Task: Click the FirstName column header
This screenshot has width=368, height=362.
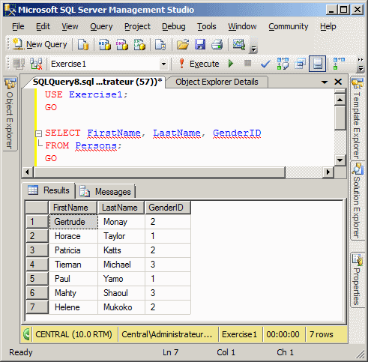Action: click(x=73, y=208)
